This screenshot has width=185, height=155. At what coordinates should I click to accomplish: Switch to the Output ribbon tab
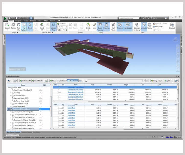click(x=46, y=21)
